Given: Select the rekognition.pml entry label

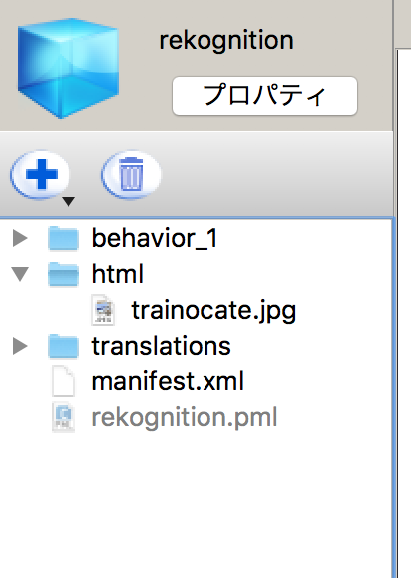Looking at the screenshot, I should [x=185, y=418].
